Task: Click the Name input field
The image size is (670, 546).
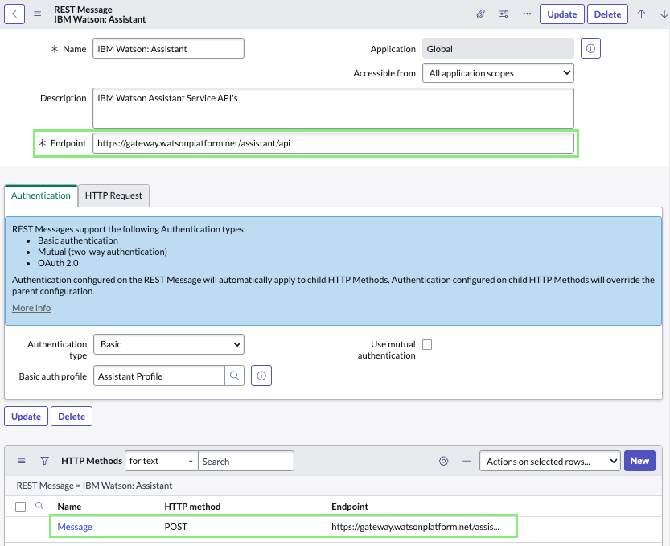Action: point(168,48)
